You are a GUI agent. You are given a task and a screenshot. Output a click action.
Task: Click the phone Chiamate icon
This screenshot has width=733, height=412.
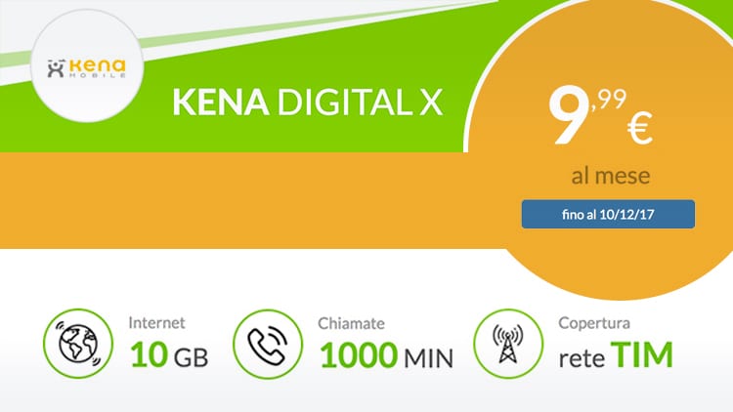pyautogui.click(x=268, y=345)
